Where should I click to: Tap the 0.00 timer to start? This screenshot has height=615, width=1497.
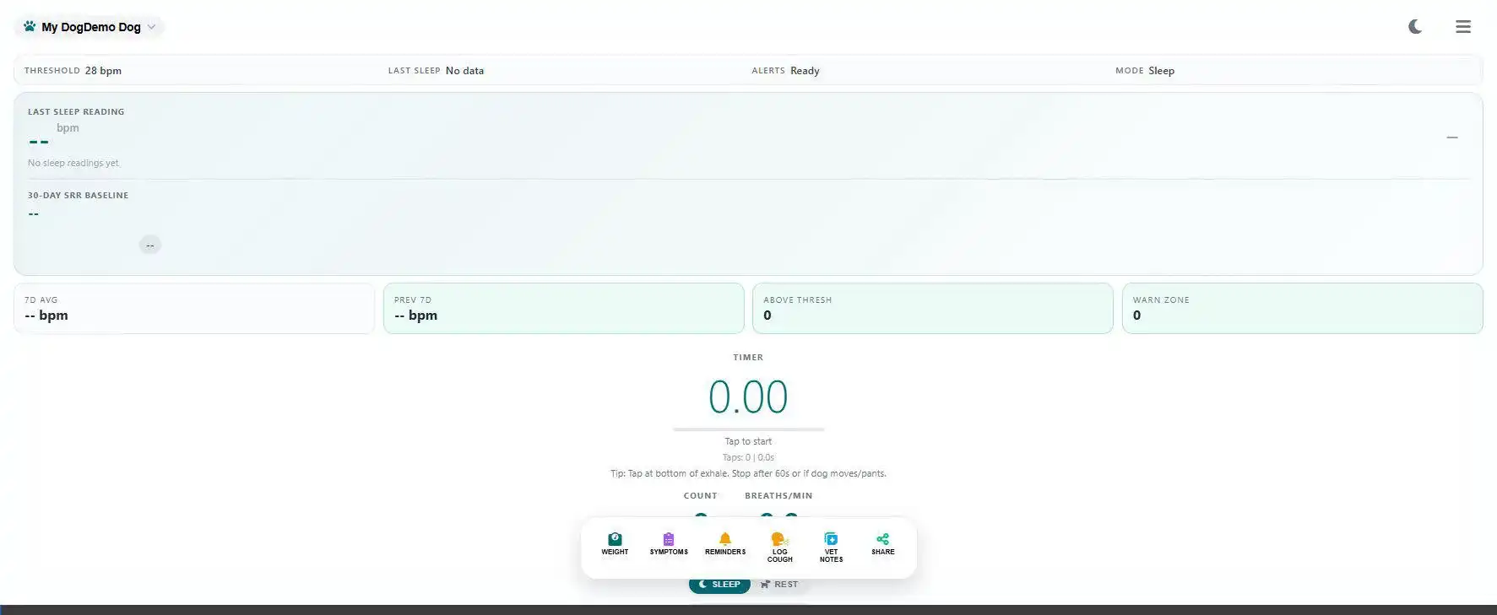pyautogui.click(x=748, y=397)
